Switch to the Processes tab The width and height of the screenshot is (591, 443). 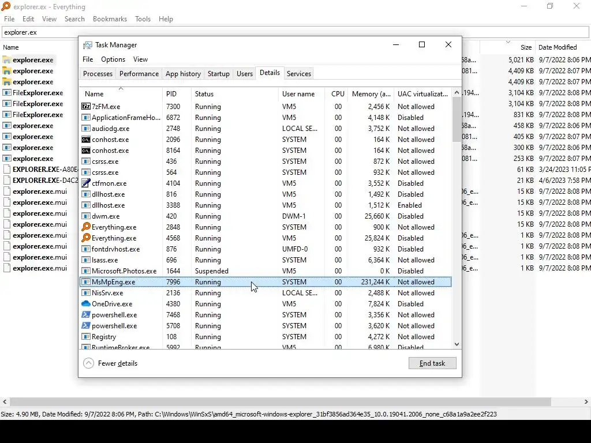(98, 73)
